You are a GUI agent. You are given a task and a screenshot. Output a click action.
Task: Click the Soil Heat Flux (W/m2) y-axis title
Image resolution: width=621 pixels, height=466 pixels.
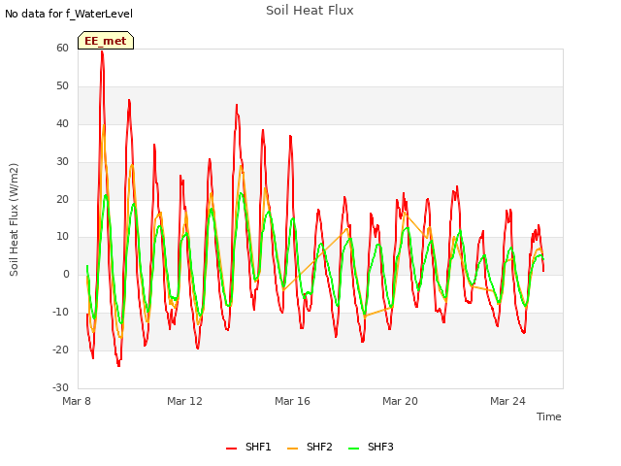pyautogui.click(x=14, y=219)
